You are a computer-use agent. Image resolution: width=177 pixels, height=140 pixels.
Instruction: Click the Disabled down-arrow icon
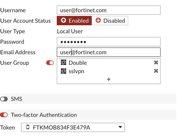pyautogui.click(x=98, y=20)
